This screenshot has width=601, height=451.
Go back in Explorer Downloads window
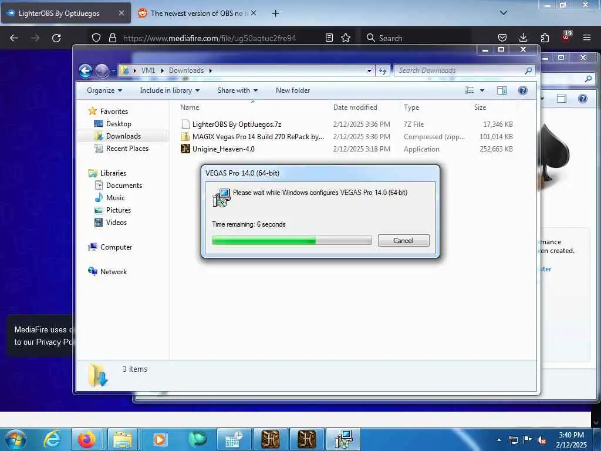[86, 70]
